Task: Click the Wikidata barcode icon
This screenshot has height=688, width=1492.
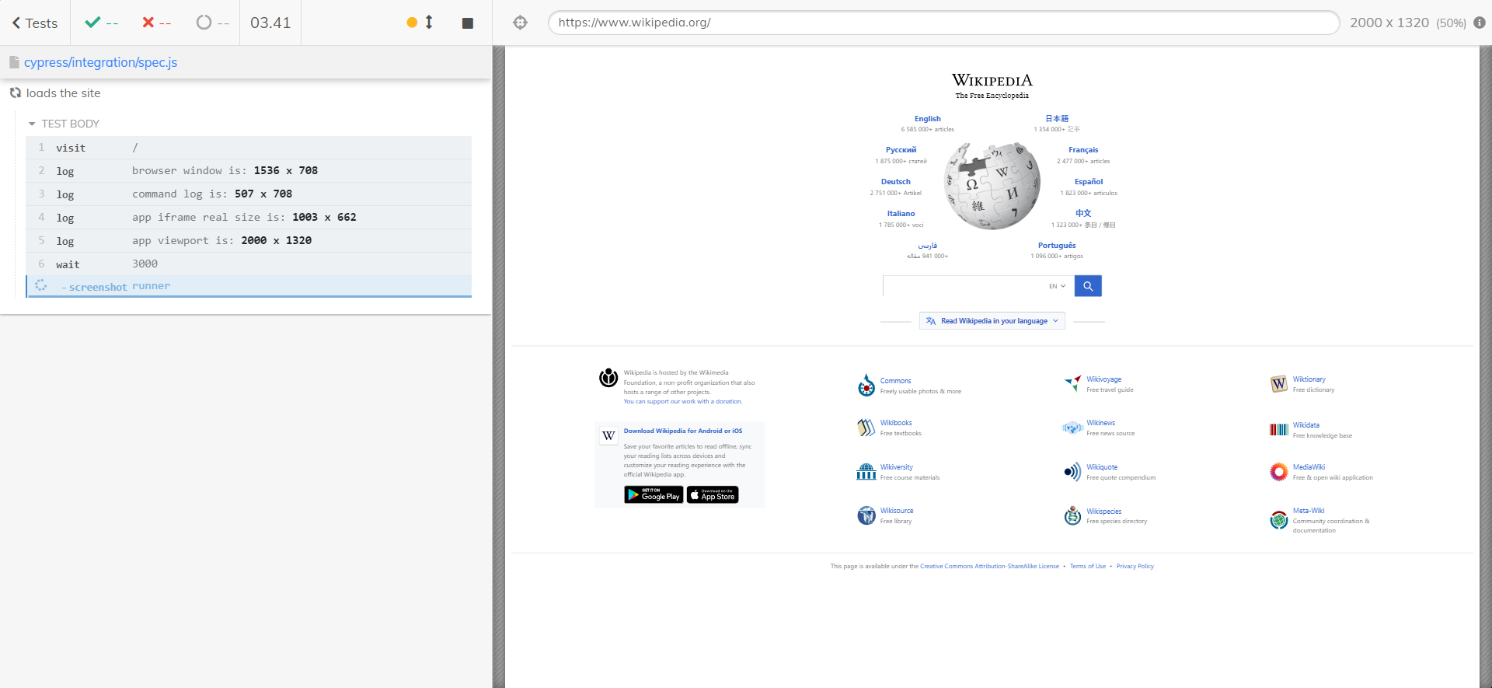Action: click(x=1279, y=430)
